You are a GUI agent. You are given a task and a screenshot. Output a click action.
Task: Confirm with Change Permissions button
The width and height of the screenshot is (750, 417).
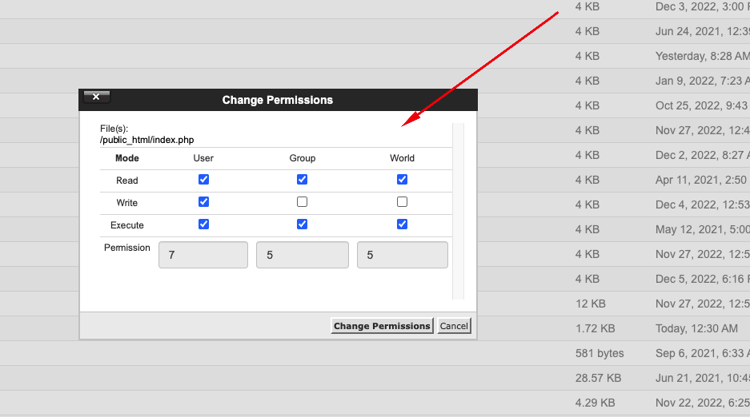(382, 326)
